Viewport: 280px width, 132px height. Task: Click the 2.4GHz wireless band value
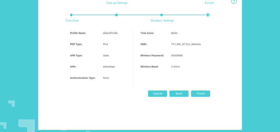click(175, 67)
